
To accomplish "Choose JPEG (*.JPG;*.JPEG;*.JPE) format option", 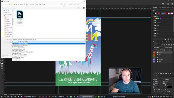I will point(49,51).
